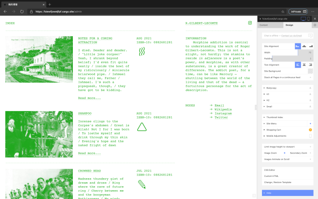
Task: Click the steam waves icon in the first post
Action: tap(142, 52)
